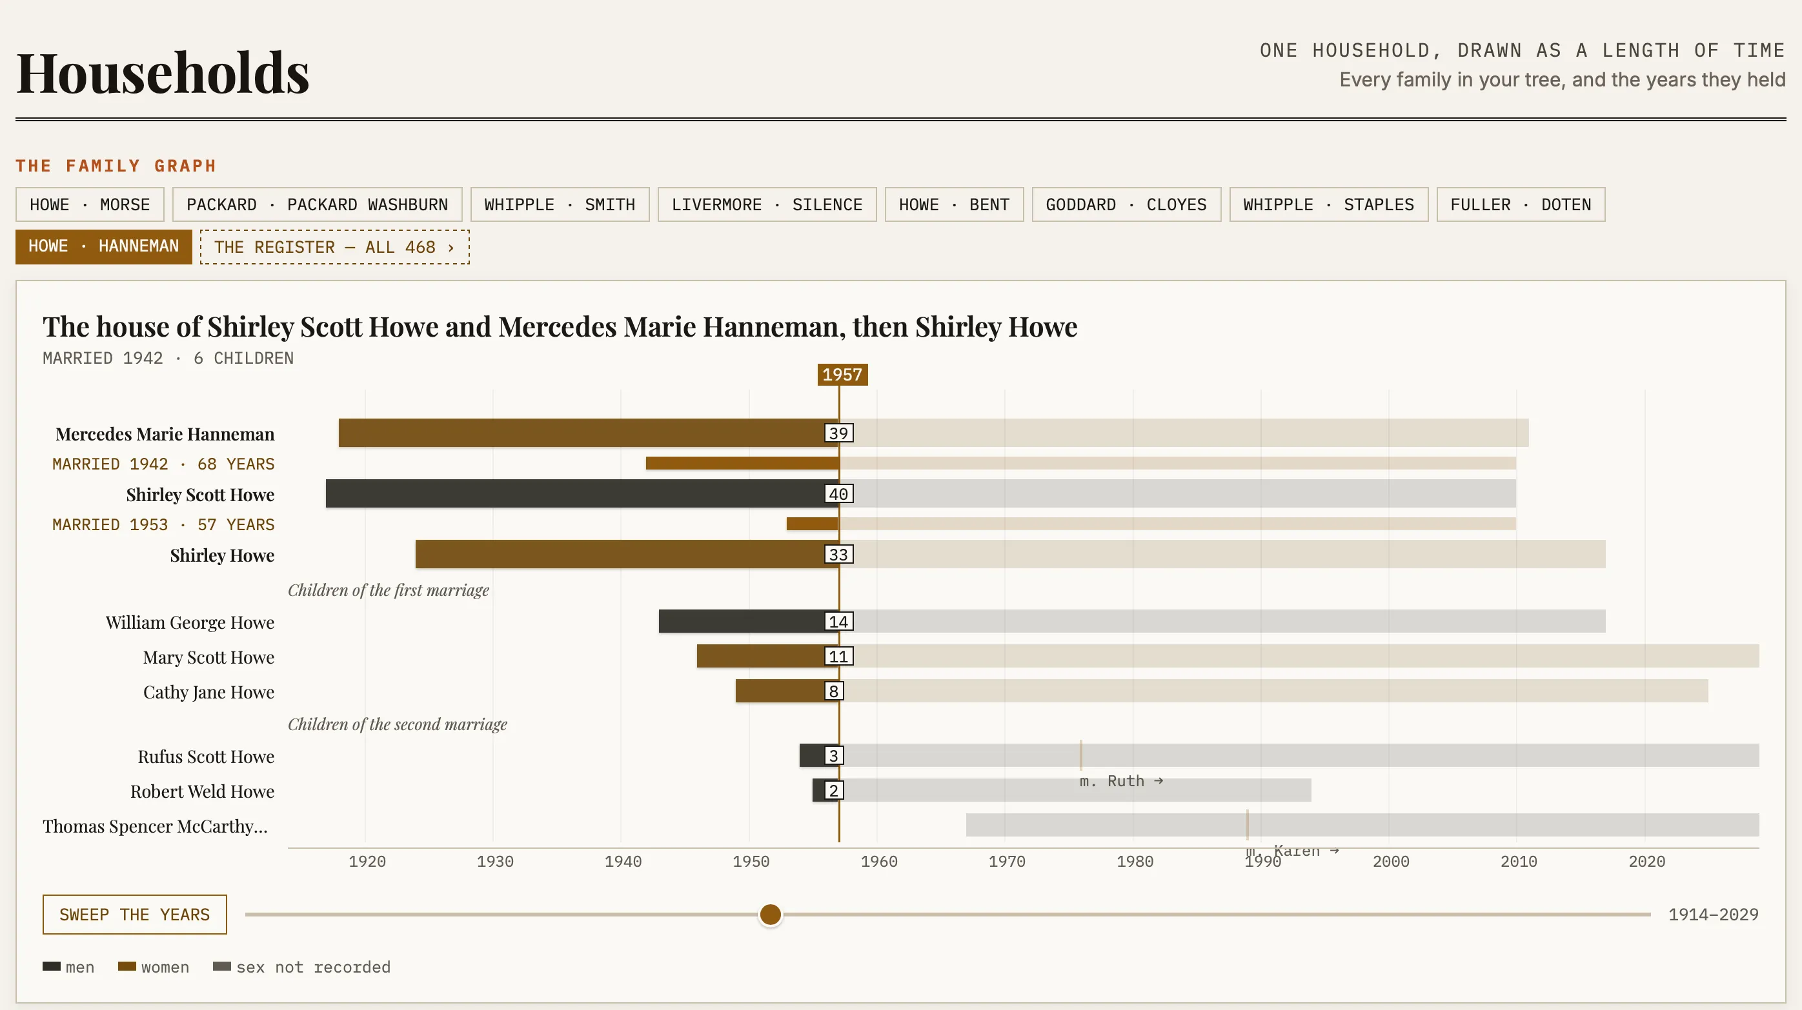Select William George Howe row label
Image resolution: width=1802 pixels, height=1010 pixels.
click(x=190, y=622)
